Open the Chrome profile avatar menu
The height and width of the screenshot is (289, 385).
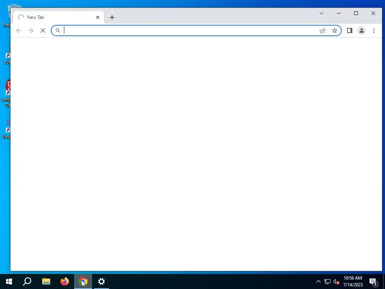tap(361, 30)
